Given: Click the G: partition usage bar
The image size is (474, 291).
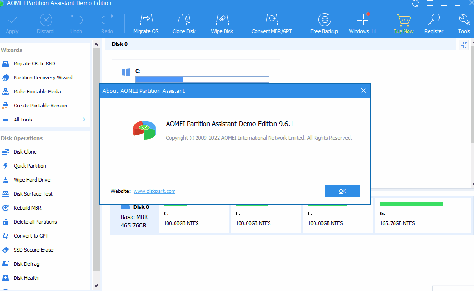Looking at the screenshot, I should pos(423,205).
